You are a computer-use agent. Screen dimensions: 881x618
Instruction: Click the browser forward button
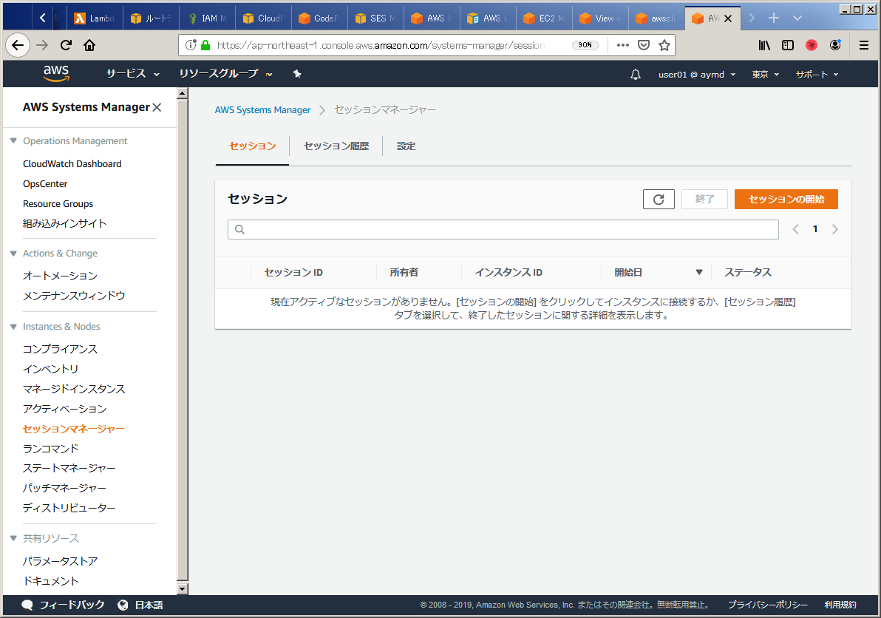42,46
